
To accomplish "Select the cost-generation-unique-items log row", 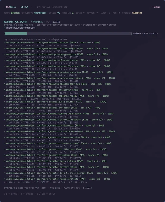I will tap(56, 155).
